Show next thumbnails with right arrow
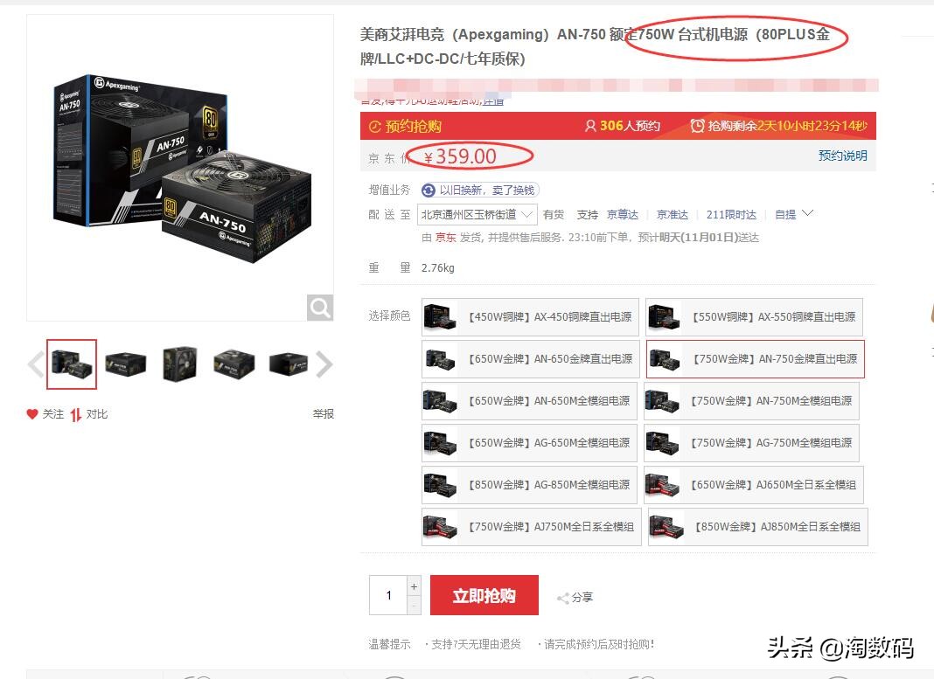 (324, 364)
